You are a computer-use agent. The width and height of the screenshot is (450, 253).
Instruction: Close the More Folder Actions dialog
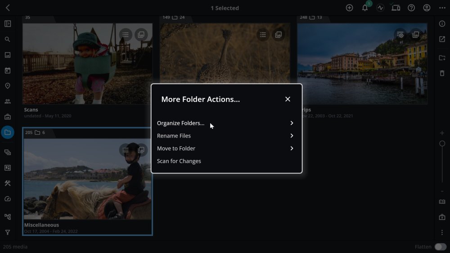pyautogui.click(x=288, y=99)
